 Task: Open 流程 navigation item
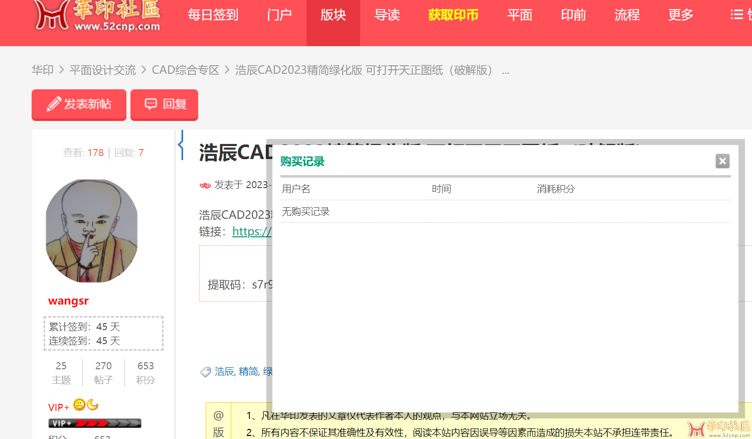click(627, 15)
